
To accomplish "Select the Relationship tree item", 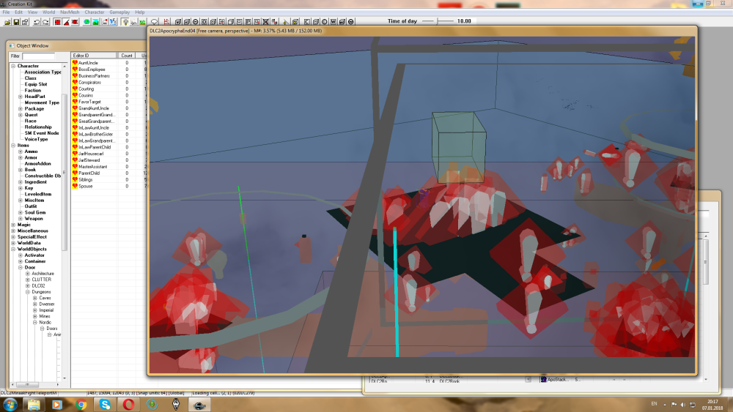I will click(38, 127).
